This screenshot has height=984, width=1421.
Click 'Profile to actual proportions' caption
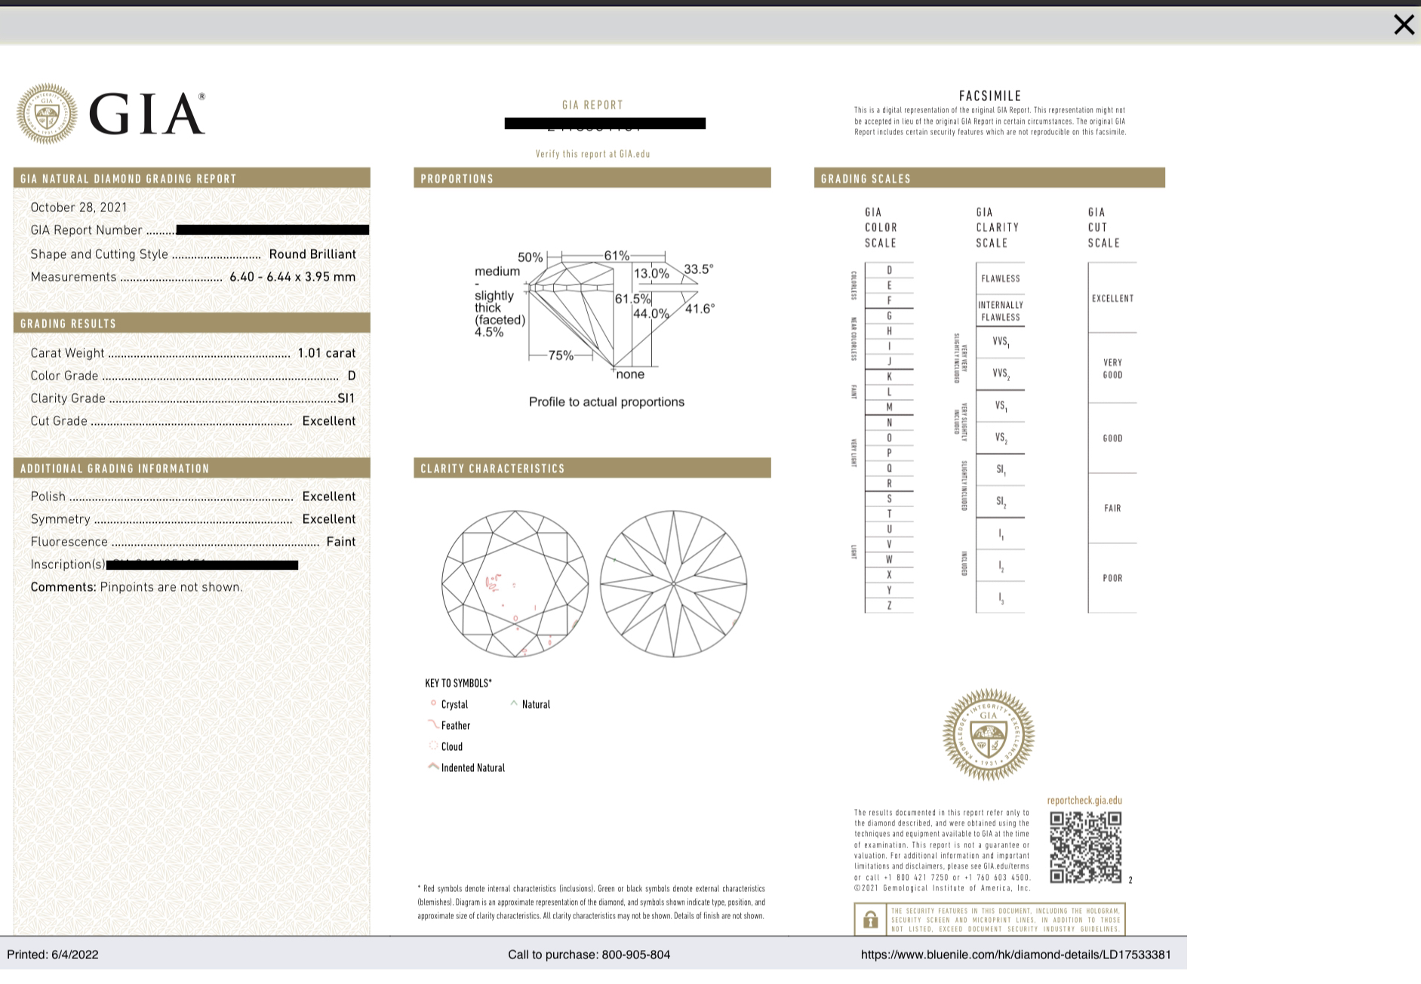coord(606,402)
